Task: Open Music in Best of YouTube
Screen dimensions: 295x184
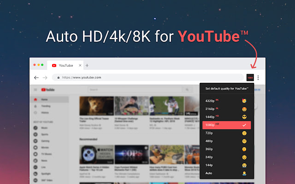Action: tap(45, 127)
